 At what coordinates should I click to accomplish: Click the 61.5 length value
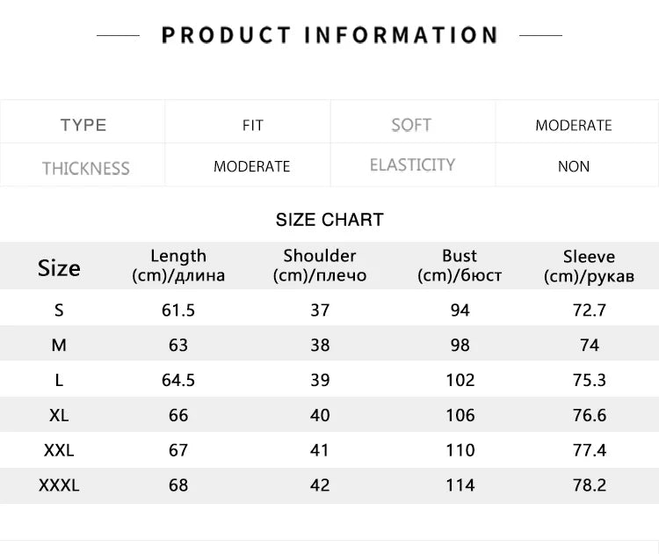click(178, 310)
